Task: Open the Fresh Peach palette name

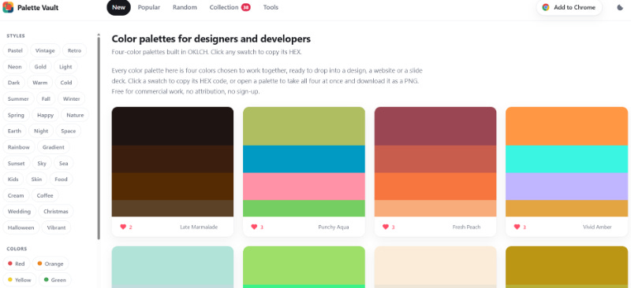Action: coord(466,227)
